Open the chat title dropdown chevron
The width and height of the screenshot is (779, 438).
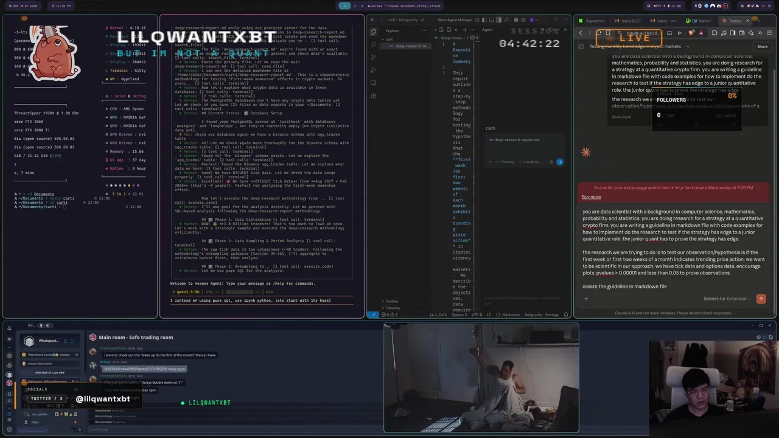pyautogui.click(x=688, y=46)
